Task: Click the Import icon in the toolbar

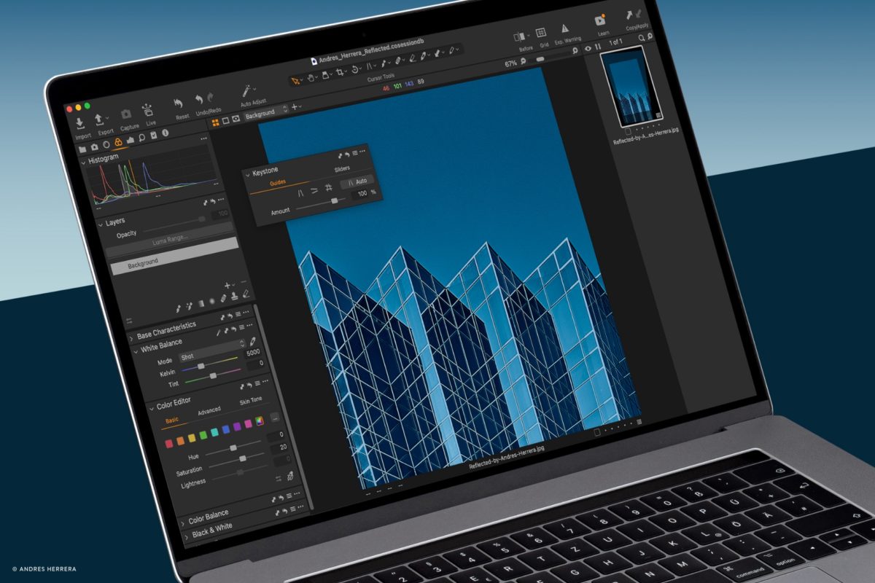Action: pos(79,124)
